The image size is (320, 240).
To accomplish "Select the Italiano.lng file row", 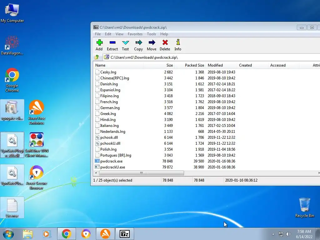I will click(x=206, y=125).
